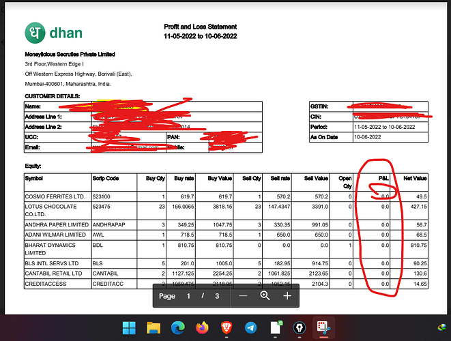Click scrip code AWL
451x341 pixels.
tap(98, 235)
